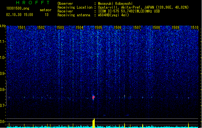
Task: Click the 1.1 kHz axis label
Action: coord(3,42)
